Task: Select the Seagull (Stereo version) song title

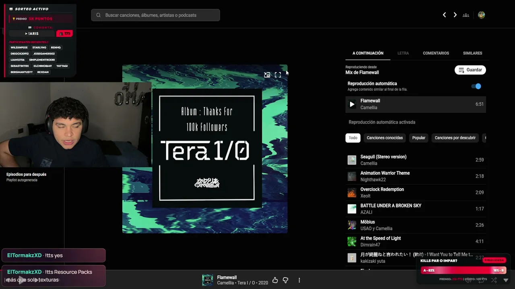Action: click(383, 157)
